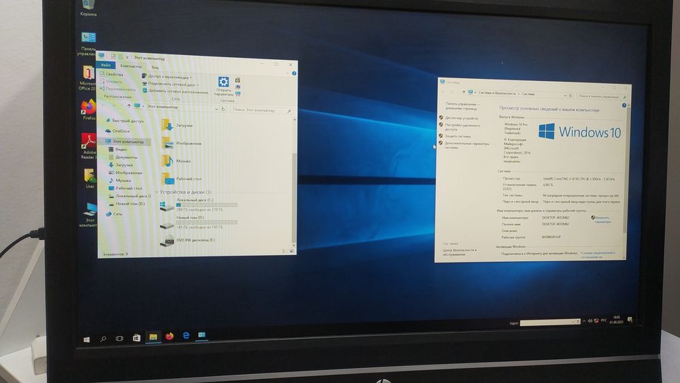Click the Изображения folder icon
Image resolution: width=680 pixels, height=383 pixels.
point(167,143)
